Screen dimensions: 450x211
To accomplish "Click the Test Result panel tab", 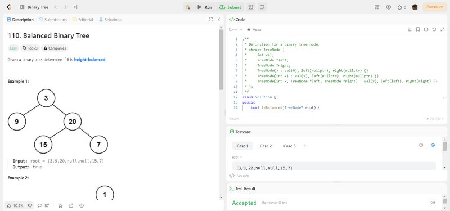I will pyautogui.click(x=242, y=188).
